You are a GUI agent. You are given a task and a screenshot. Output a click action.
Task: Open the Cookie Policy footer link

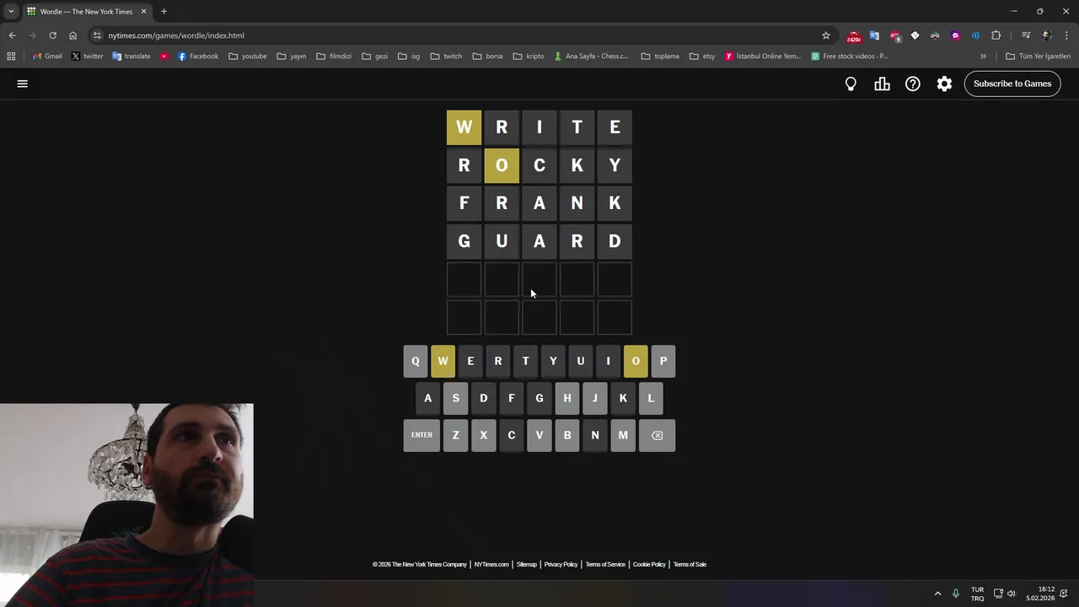[649, 565]
